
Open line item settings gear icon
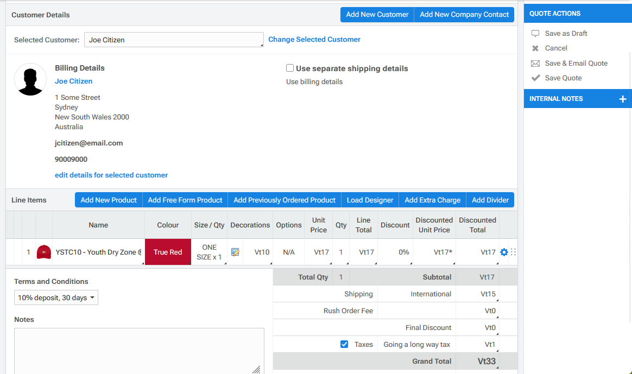tap(504, 252)
